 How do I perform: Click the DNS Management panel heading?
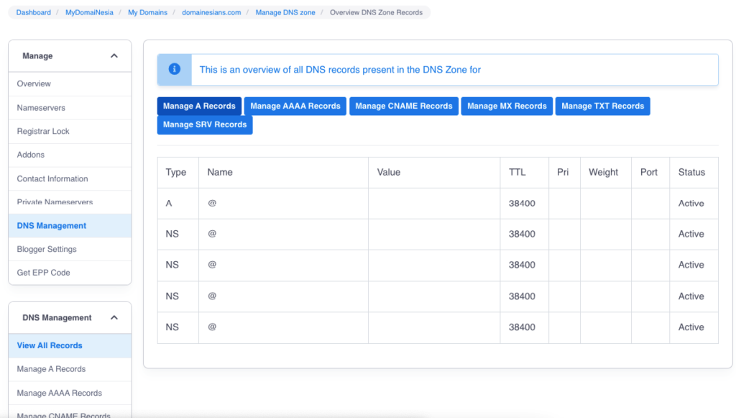click(x=57, y=317)
